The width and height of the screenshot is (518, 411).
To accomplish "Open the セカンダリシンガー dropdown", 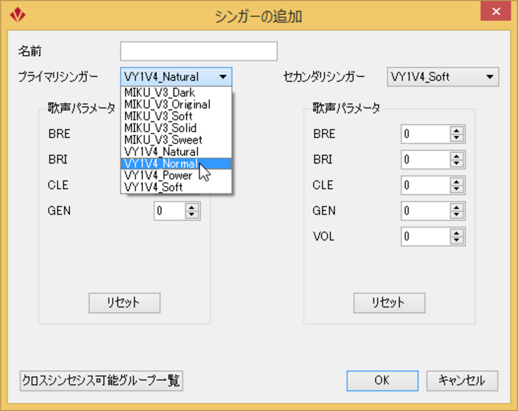I will point(442,77).
